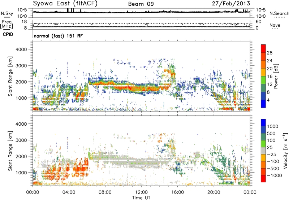This screenshot has width=289, height=200.
Task: Click the 'Slant Range [km]' label of the power panel
Action: point(10,76)
